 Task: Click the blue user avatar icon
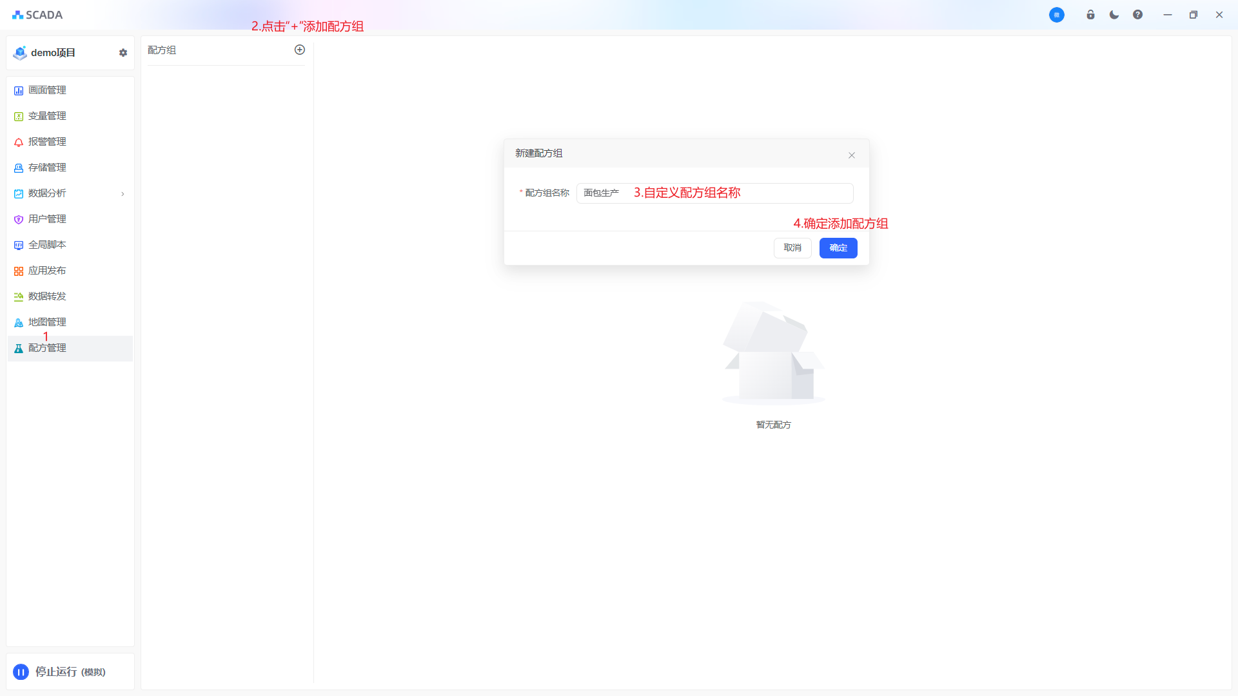pos(1056,15)
